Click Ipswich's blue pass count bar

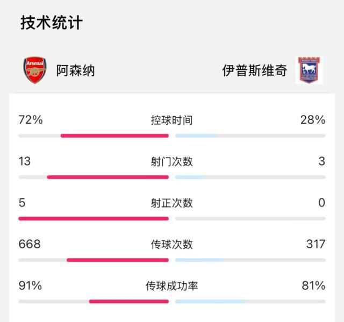pyautogui.click(x=199, y=260)
